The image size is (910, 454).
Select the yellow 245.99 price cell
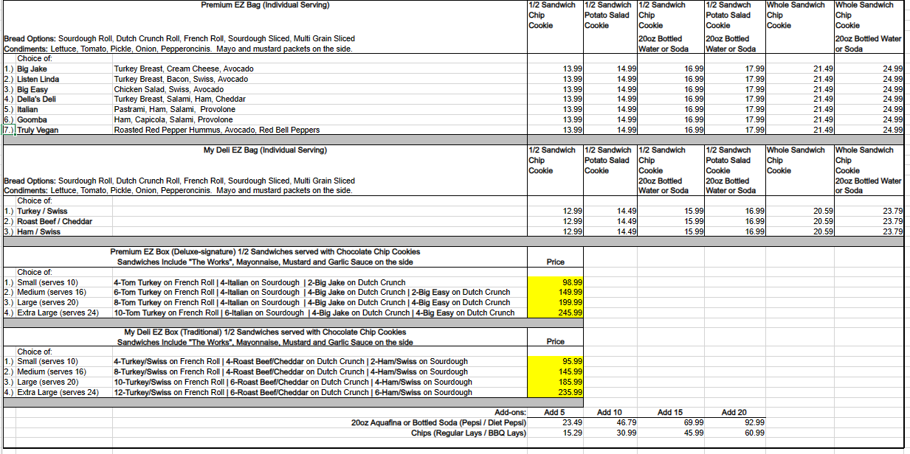point(555,312)
